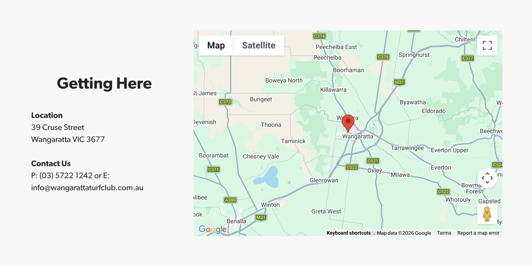Open the Keyboard shortcuts panel
Viewport: 532px width, 266px height.
click(x=349, y=233)
